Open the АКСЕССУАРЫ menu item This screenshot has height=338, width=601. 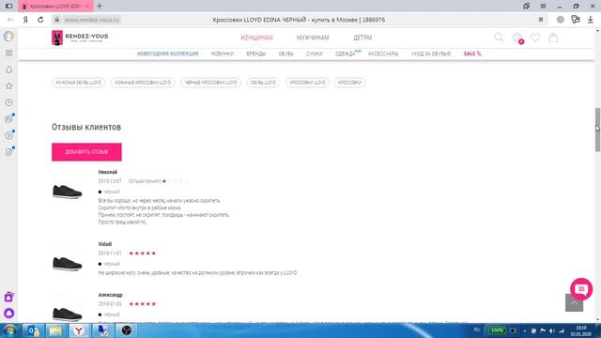point(383,54)
